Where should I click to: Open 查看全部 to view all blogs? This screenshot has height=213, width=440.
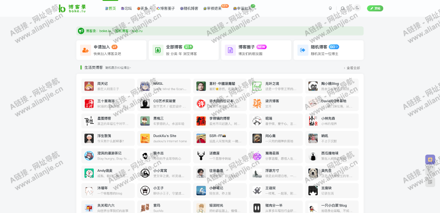[352, 68]
